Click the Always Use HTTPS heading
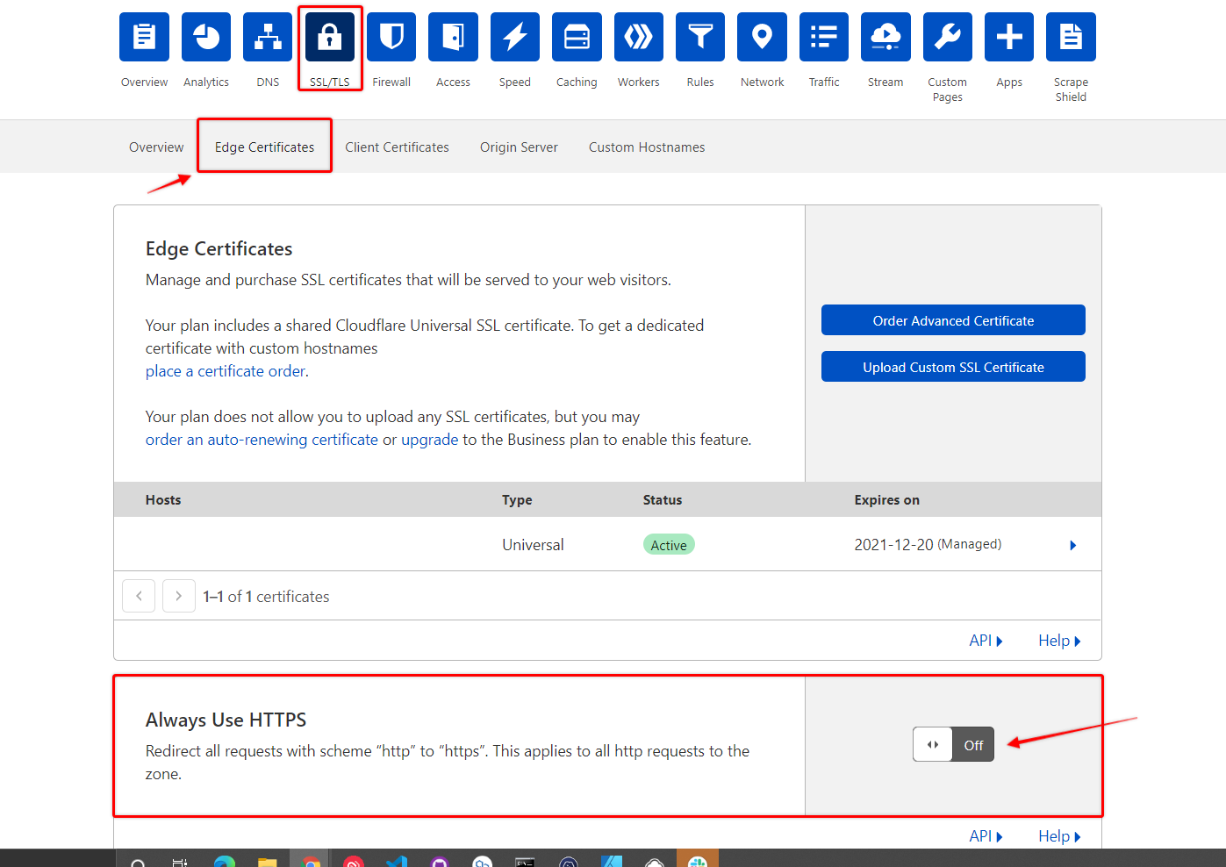Viewport: 1226px width, 867px height. pyautogui.click(x=226, y=720)
